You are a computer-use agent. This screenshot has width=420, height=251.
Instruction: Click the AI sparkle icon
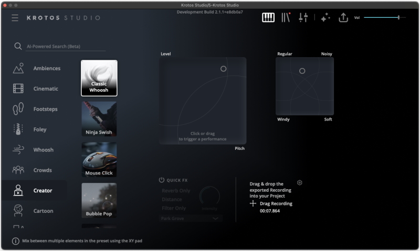tap(325, 18)
